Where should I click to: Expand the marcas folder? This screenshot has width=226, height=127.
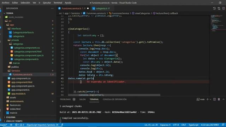tap(16, 63)
